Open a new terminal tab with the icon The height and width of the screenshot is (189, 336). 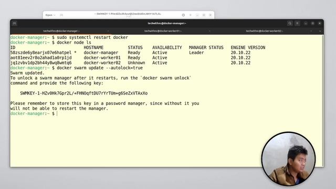click(x=15, y=23)
